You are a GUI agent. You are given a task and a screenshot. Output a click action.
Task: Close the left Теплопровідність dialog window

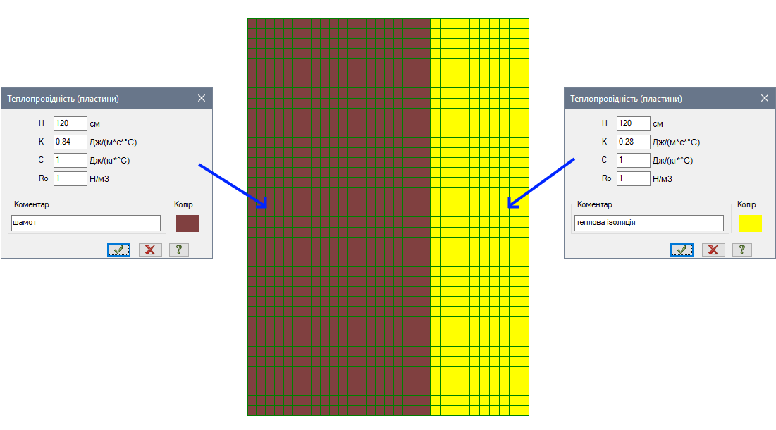pos(202,99)
